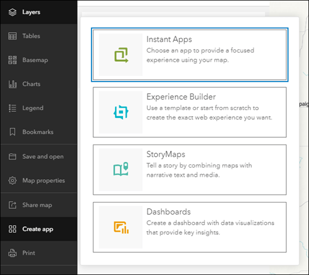The width and height of the screenshot is (309, 275).
Task: Click the green Instant Apps icon
Action: 121,55
